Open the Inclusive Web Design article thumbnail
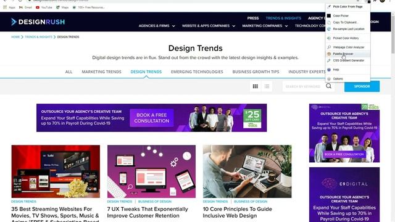The width and height of the screenshot is (395, 222). [247, 171]
